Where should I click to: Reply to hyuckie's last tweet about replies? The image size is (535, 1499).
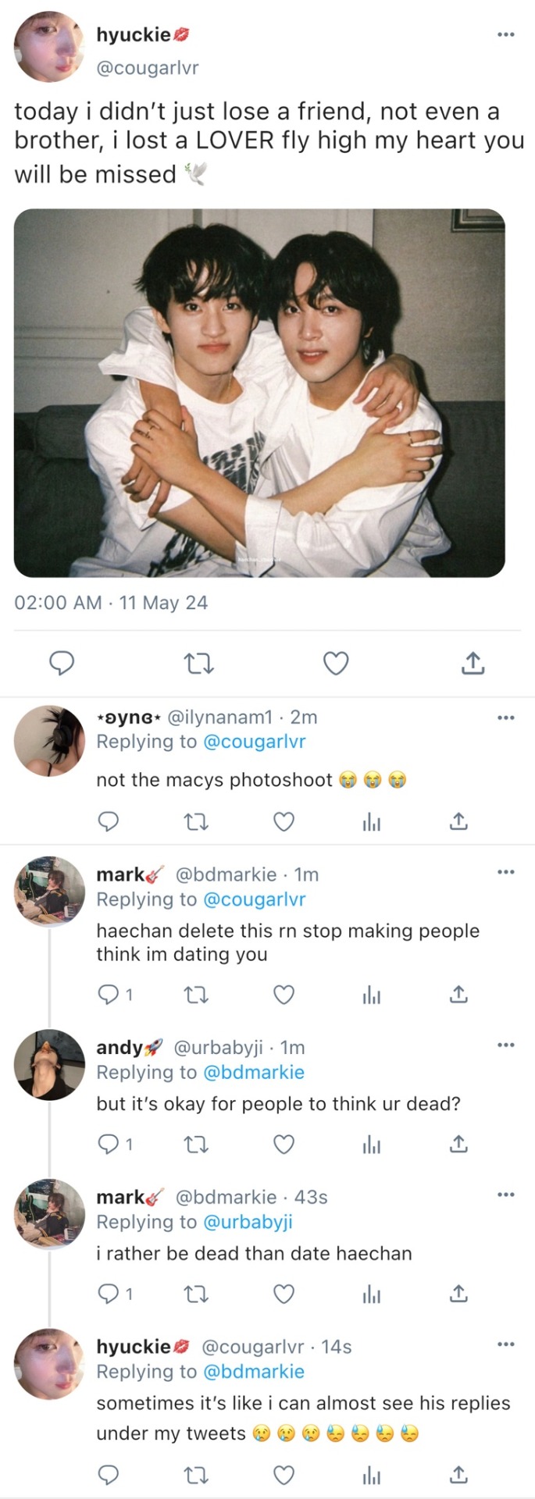(109, 1475)
